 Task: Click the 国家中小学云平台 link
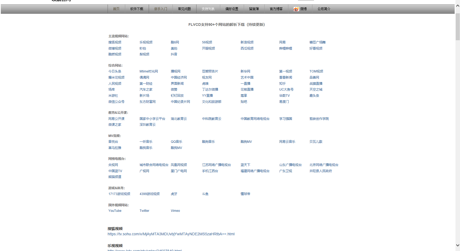[x=152, y=119]
